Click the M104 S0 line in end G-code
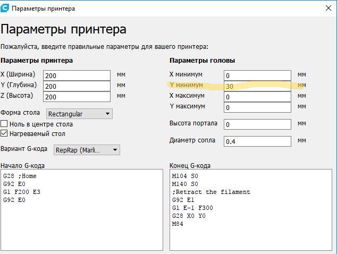Viewport: 337px width, 254px height. 185,176
